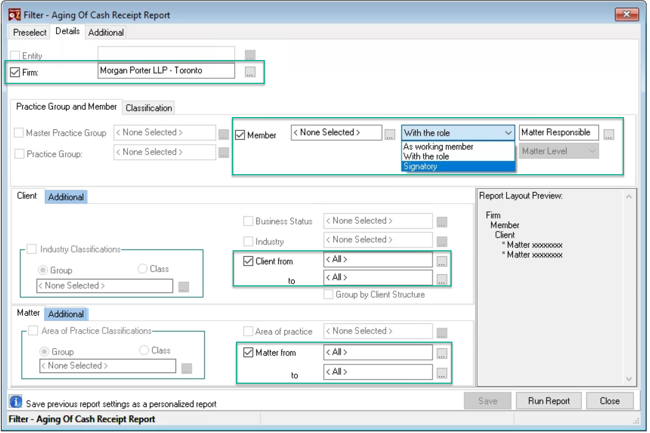
Task: Collapse the With the role dropdown
Action: [x=508, y=133]
